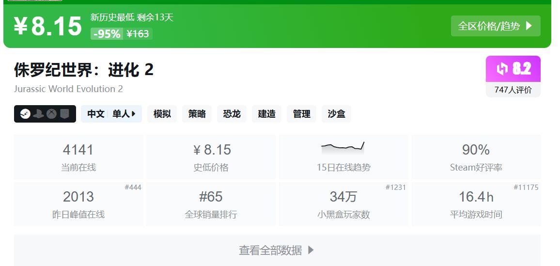Select the 管理 tag

coord(301,114)
